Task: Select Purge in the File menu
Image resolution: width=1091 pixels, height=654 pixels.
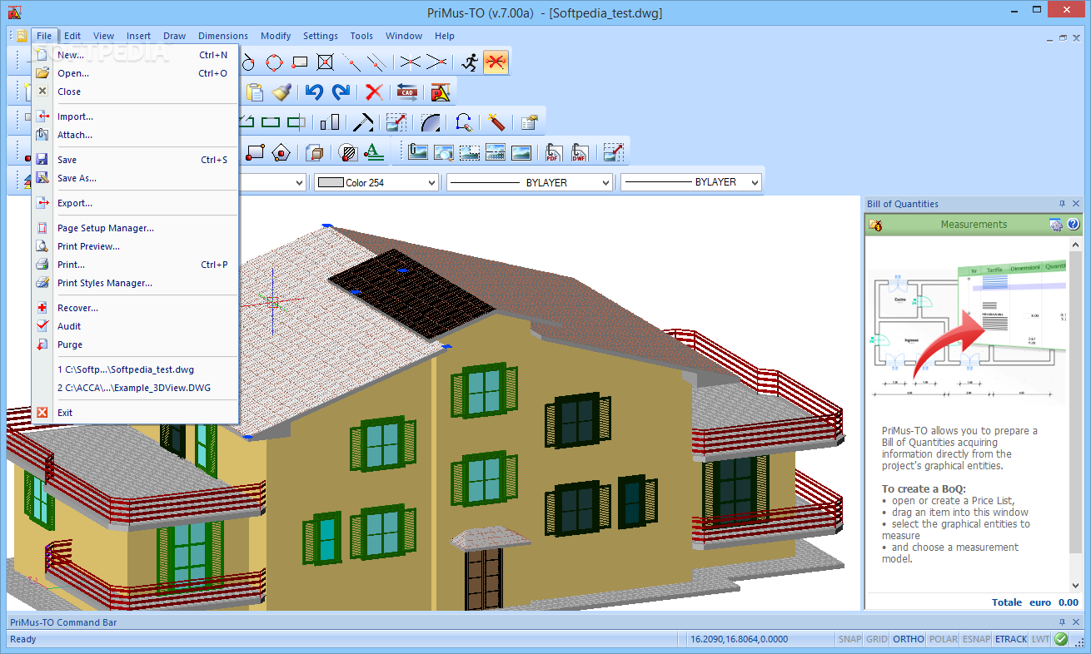Action: tap(136, 344)
